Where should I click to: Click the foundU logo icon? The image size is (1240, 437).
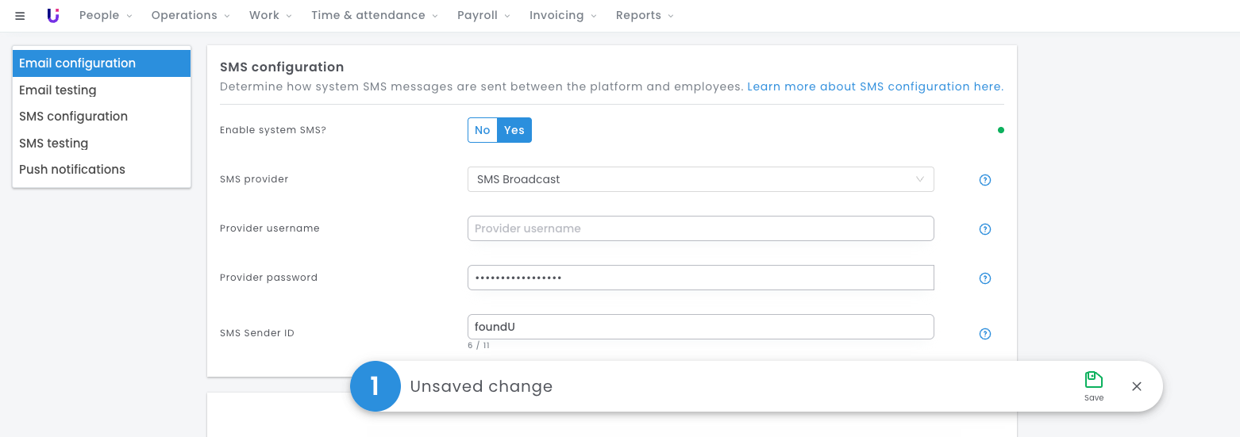point(53,15)
